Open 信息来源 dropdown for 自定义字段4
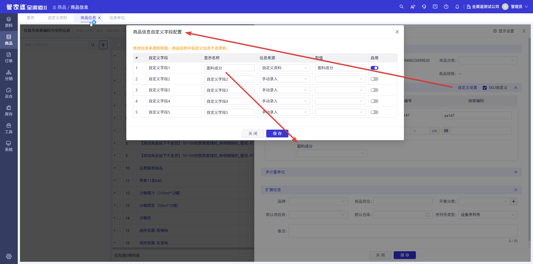 pyautogui.click(x=285, y=101)
